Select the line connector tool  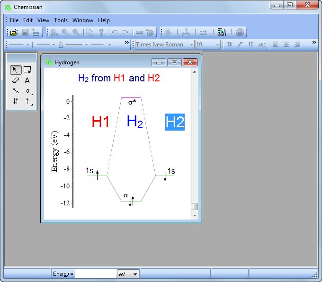[x=16, y=90]
